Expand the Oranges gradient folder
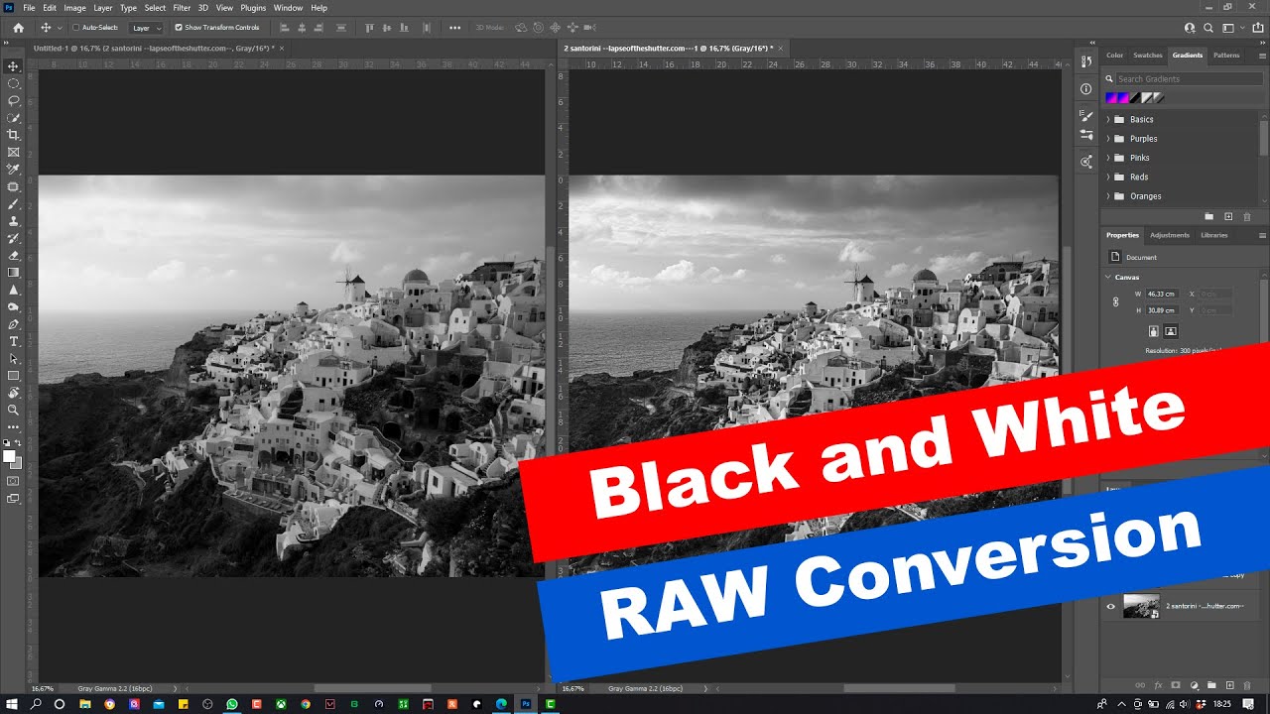1270x714 pixels. 1108,196
